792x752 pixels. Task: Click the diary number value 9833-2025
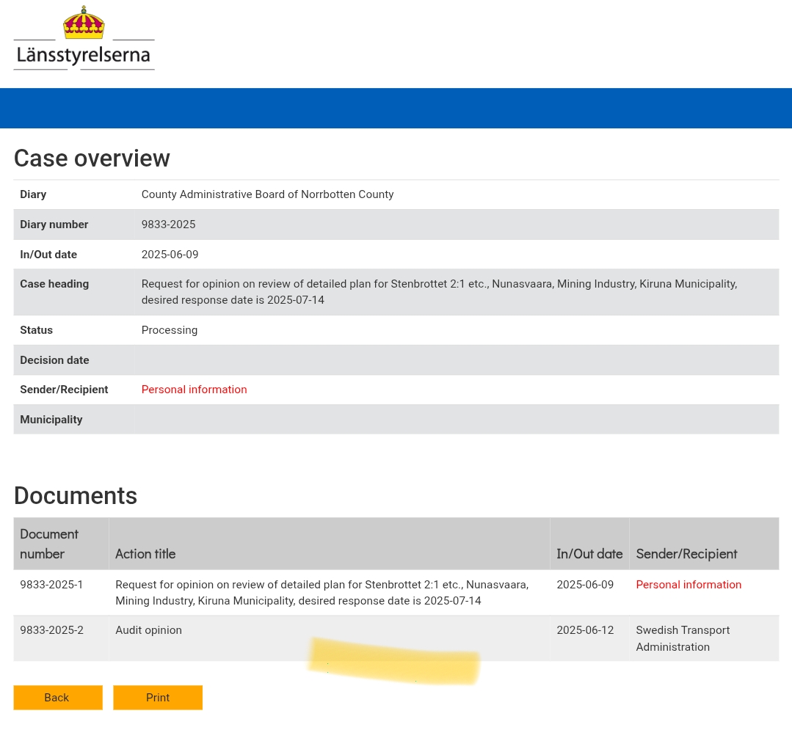168,224
